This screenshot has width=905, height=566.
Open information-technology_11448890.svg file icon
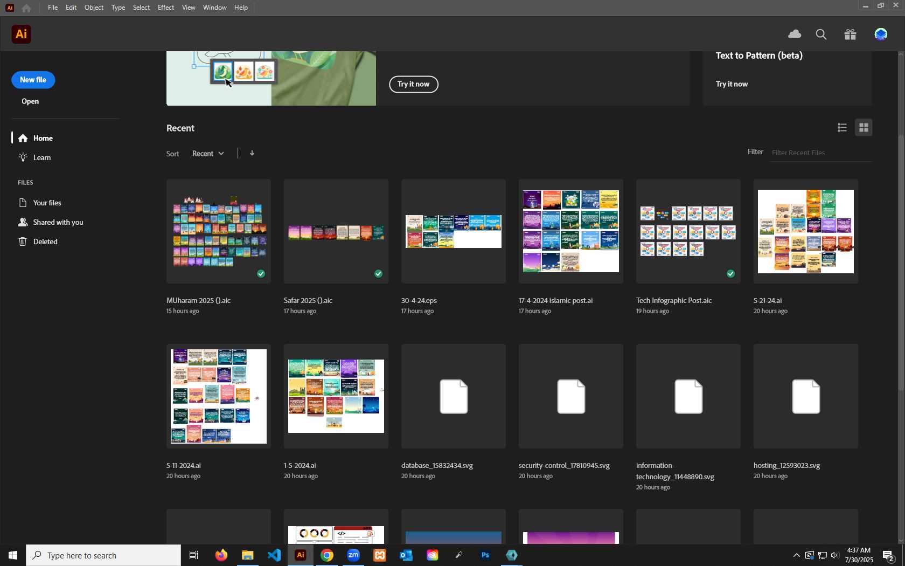tap(688, 396)
